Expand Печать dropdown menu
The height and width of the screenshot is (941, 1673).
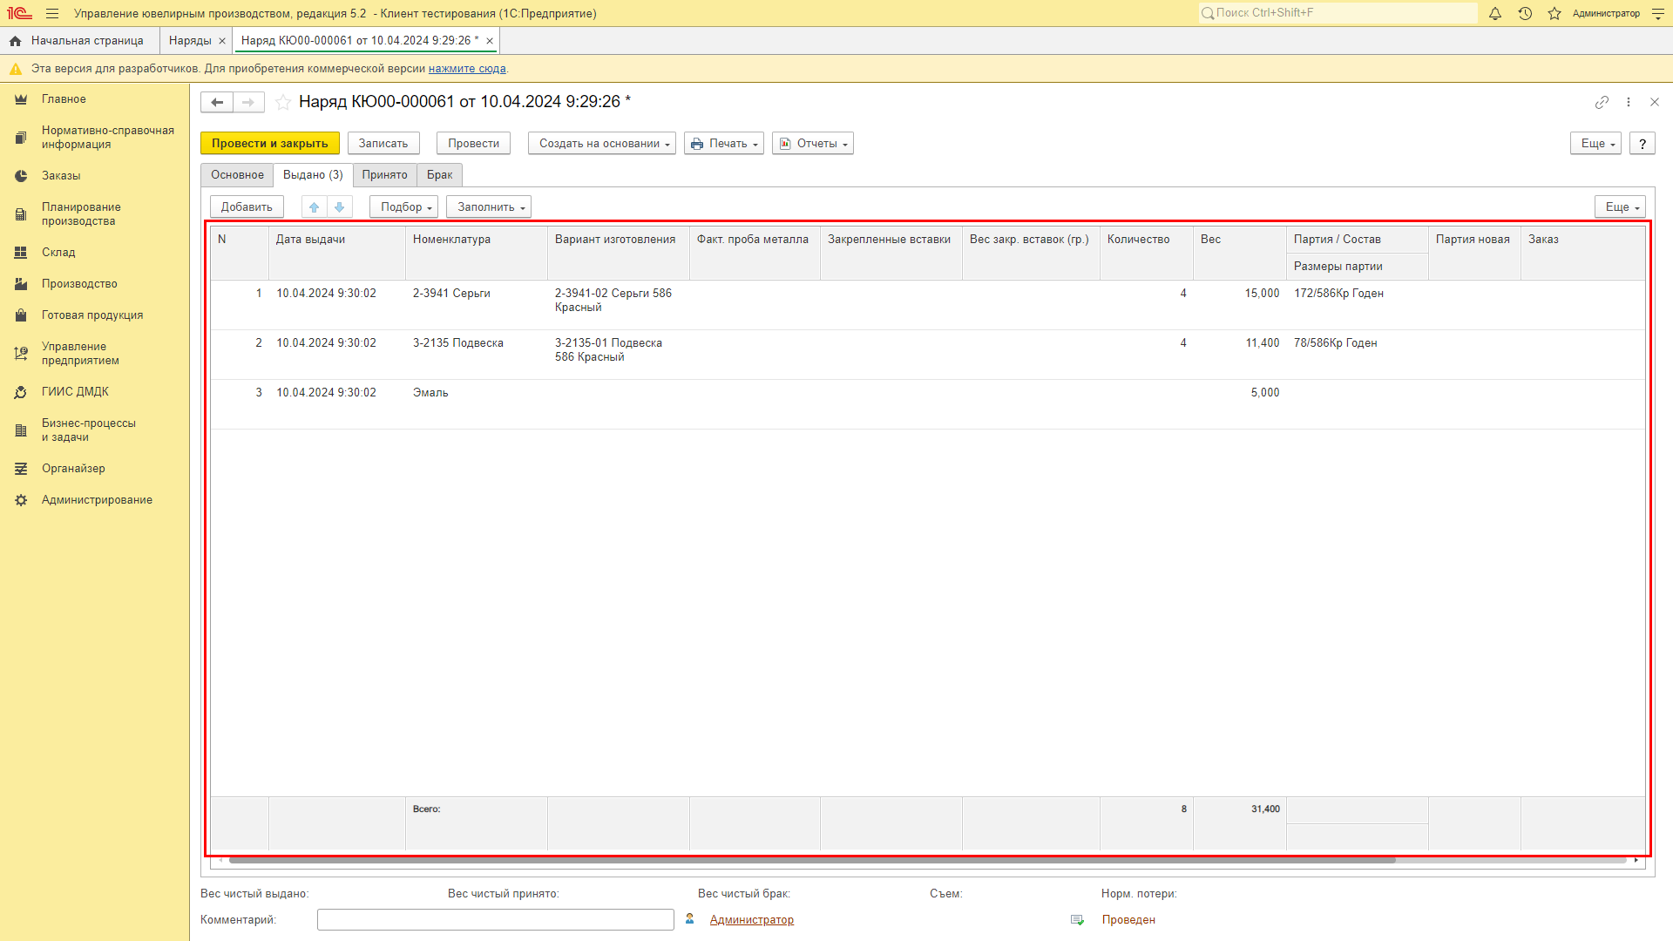click(724, 144)
